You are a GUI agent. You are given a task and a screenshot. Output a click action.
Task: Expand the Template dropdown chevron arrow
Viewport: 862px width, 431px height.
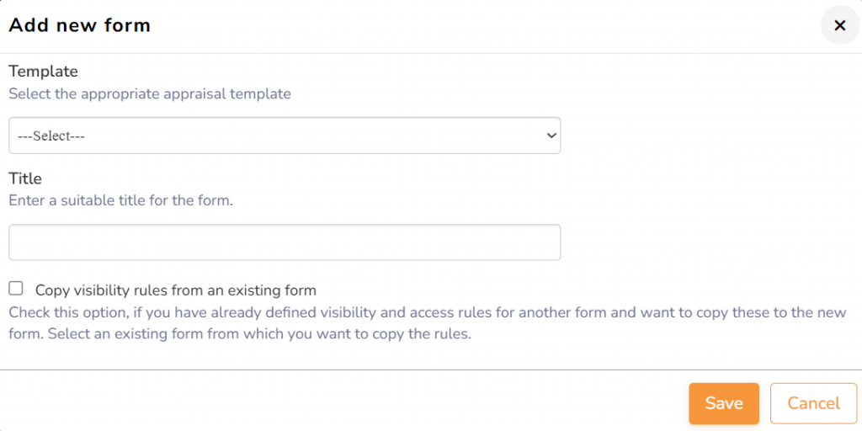click(551, 136)
